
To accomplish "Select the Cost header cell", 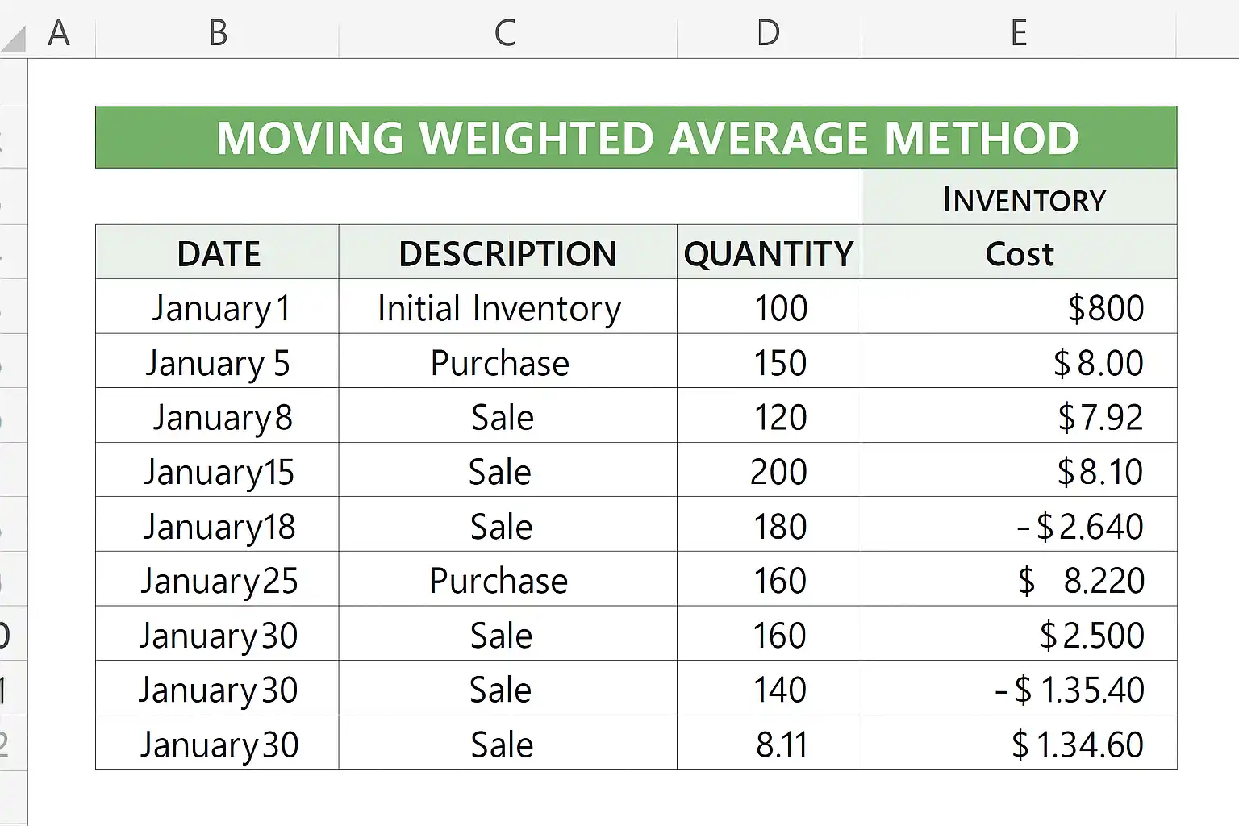I will click(1019, 253).
